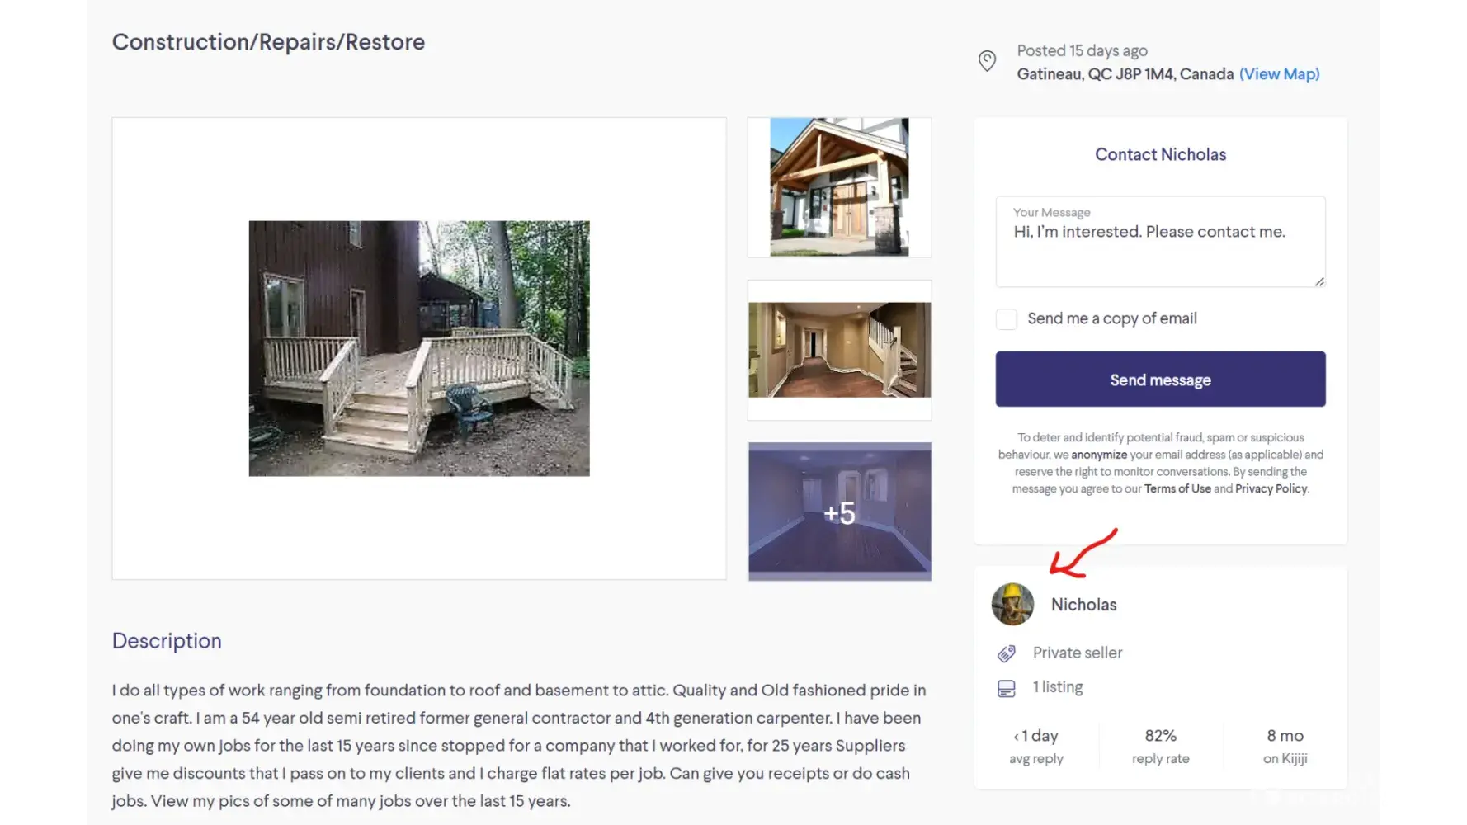Open the timber-frame house entrance thumbnail
This screenshot has height=825, width=1467.
coord(839,187)
